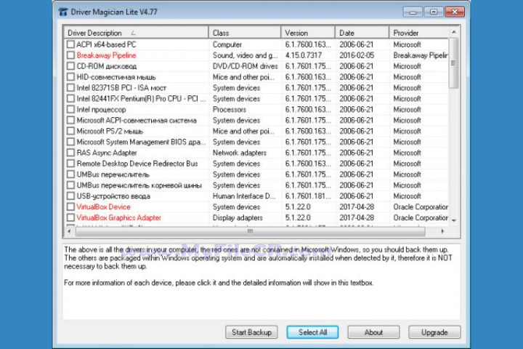This screenshot has width=523, height=349.
Task: Tick the ACPI x64-based PC checkbox
Action: (x=70, y=44)
